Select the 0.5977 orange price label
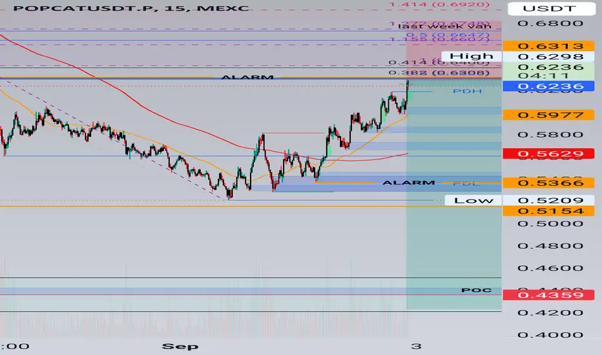 coord(548,115)
